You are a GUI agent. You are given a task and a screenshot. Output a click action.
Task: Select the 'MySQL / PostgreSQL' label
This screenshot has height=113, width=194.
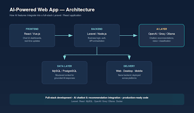(x=64, y=71)
